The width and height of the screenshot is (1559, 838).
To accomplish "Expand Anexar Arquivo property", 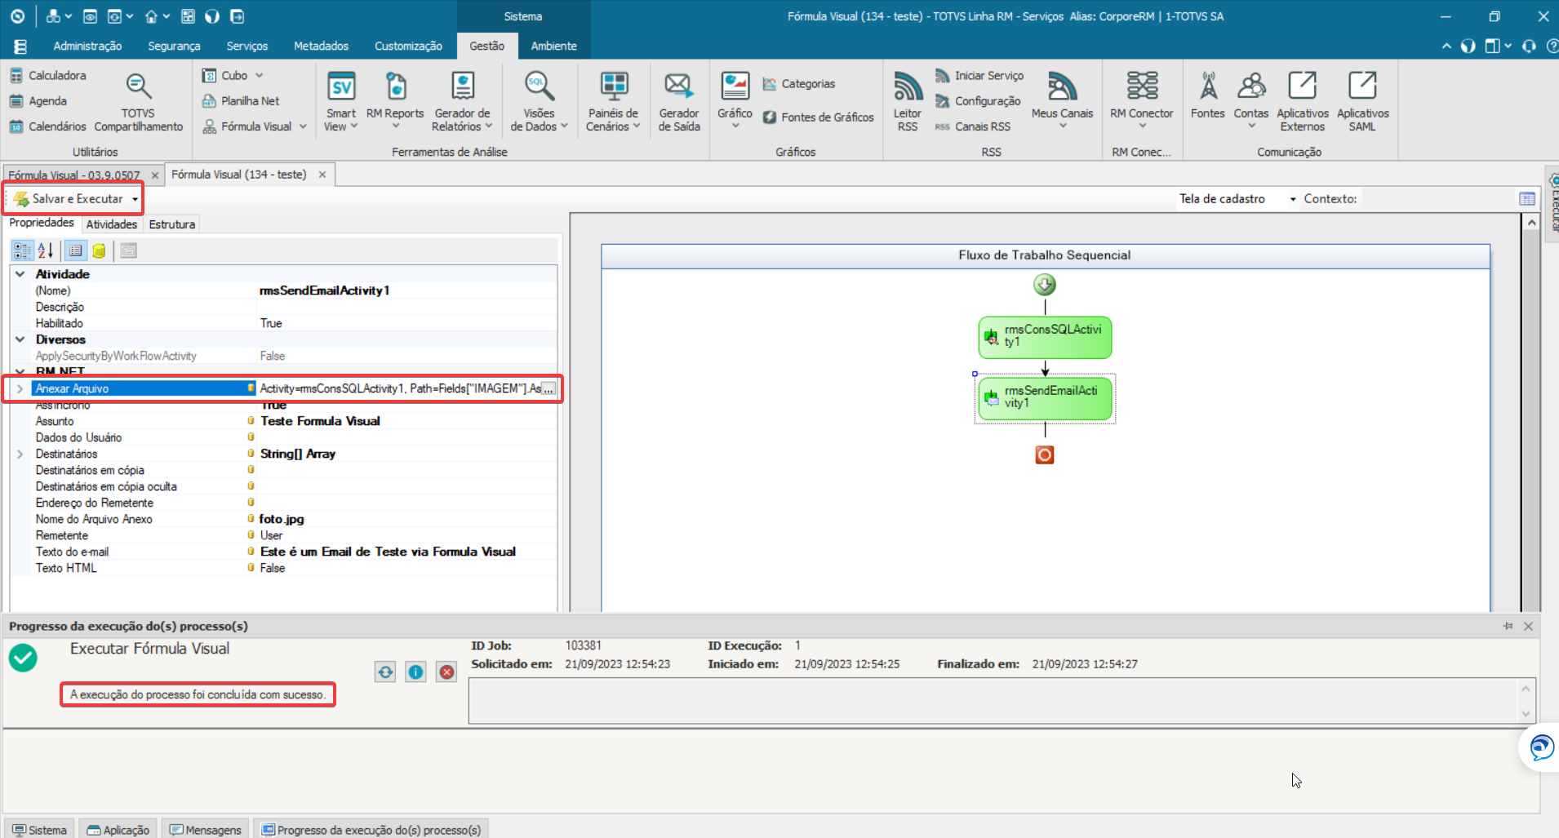I will [x=20, y=388].
